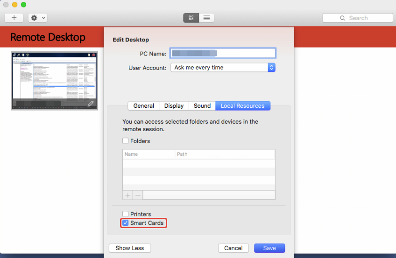396x258 pixels.
Task: Click the add folder plus button
Action: point(128,195)
